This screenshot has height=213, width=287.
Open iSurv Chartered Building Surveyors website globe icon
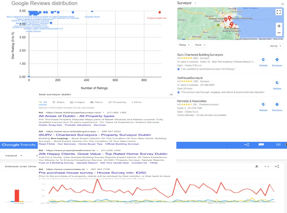click(263, 60)
